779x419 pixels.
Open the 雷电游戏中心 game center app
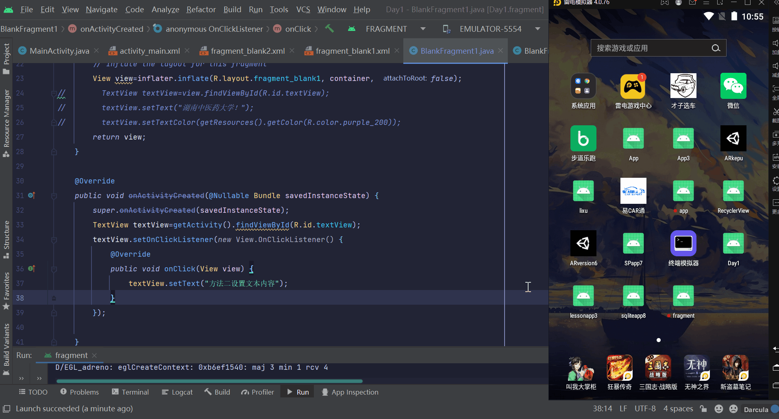pyautogui.click(x=633, y=86)
